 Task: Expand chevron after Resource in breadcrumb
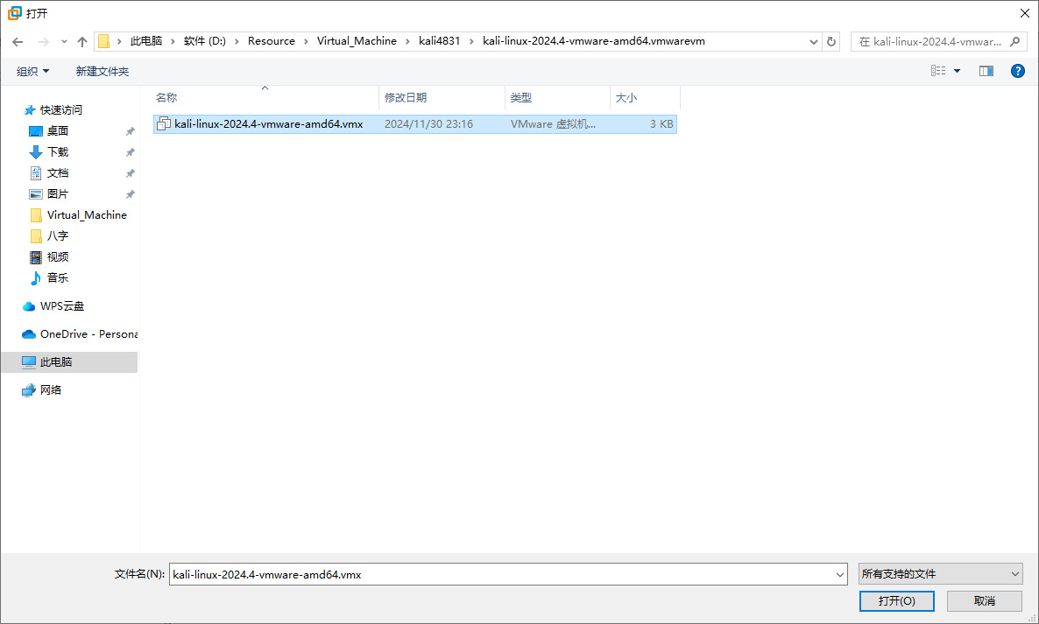[306, 41]
